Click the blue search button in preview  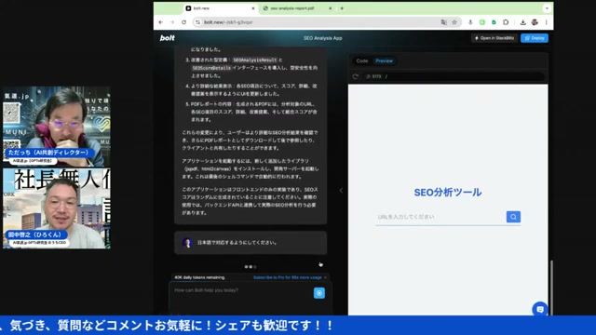(513, 217)
